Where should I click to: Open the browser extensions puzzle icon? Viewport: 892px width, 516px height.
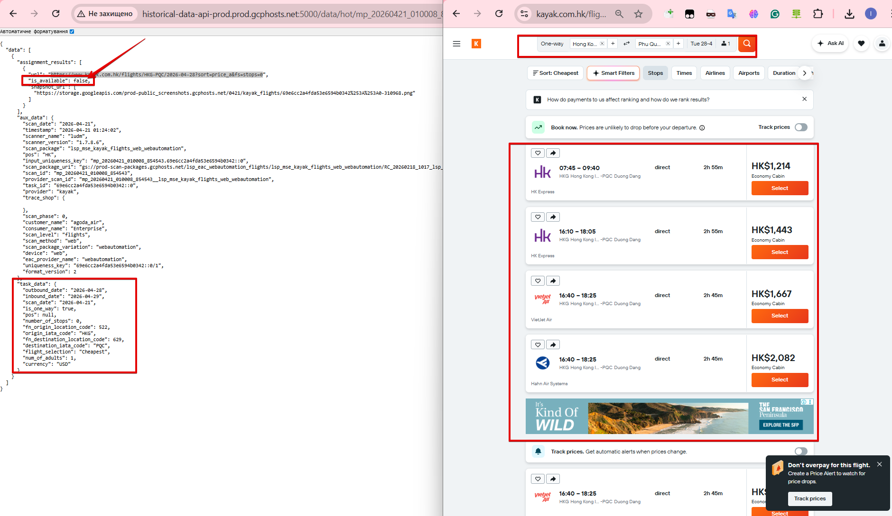pyautogui.click(x=818, y=14)
